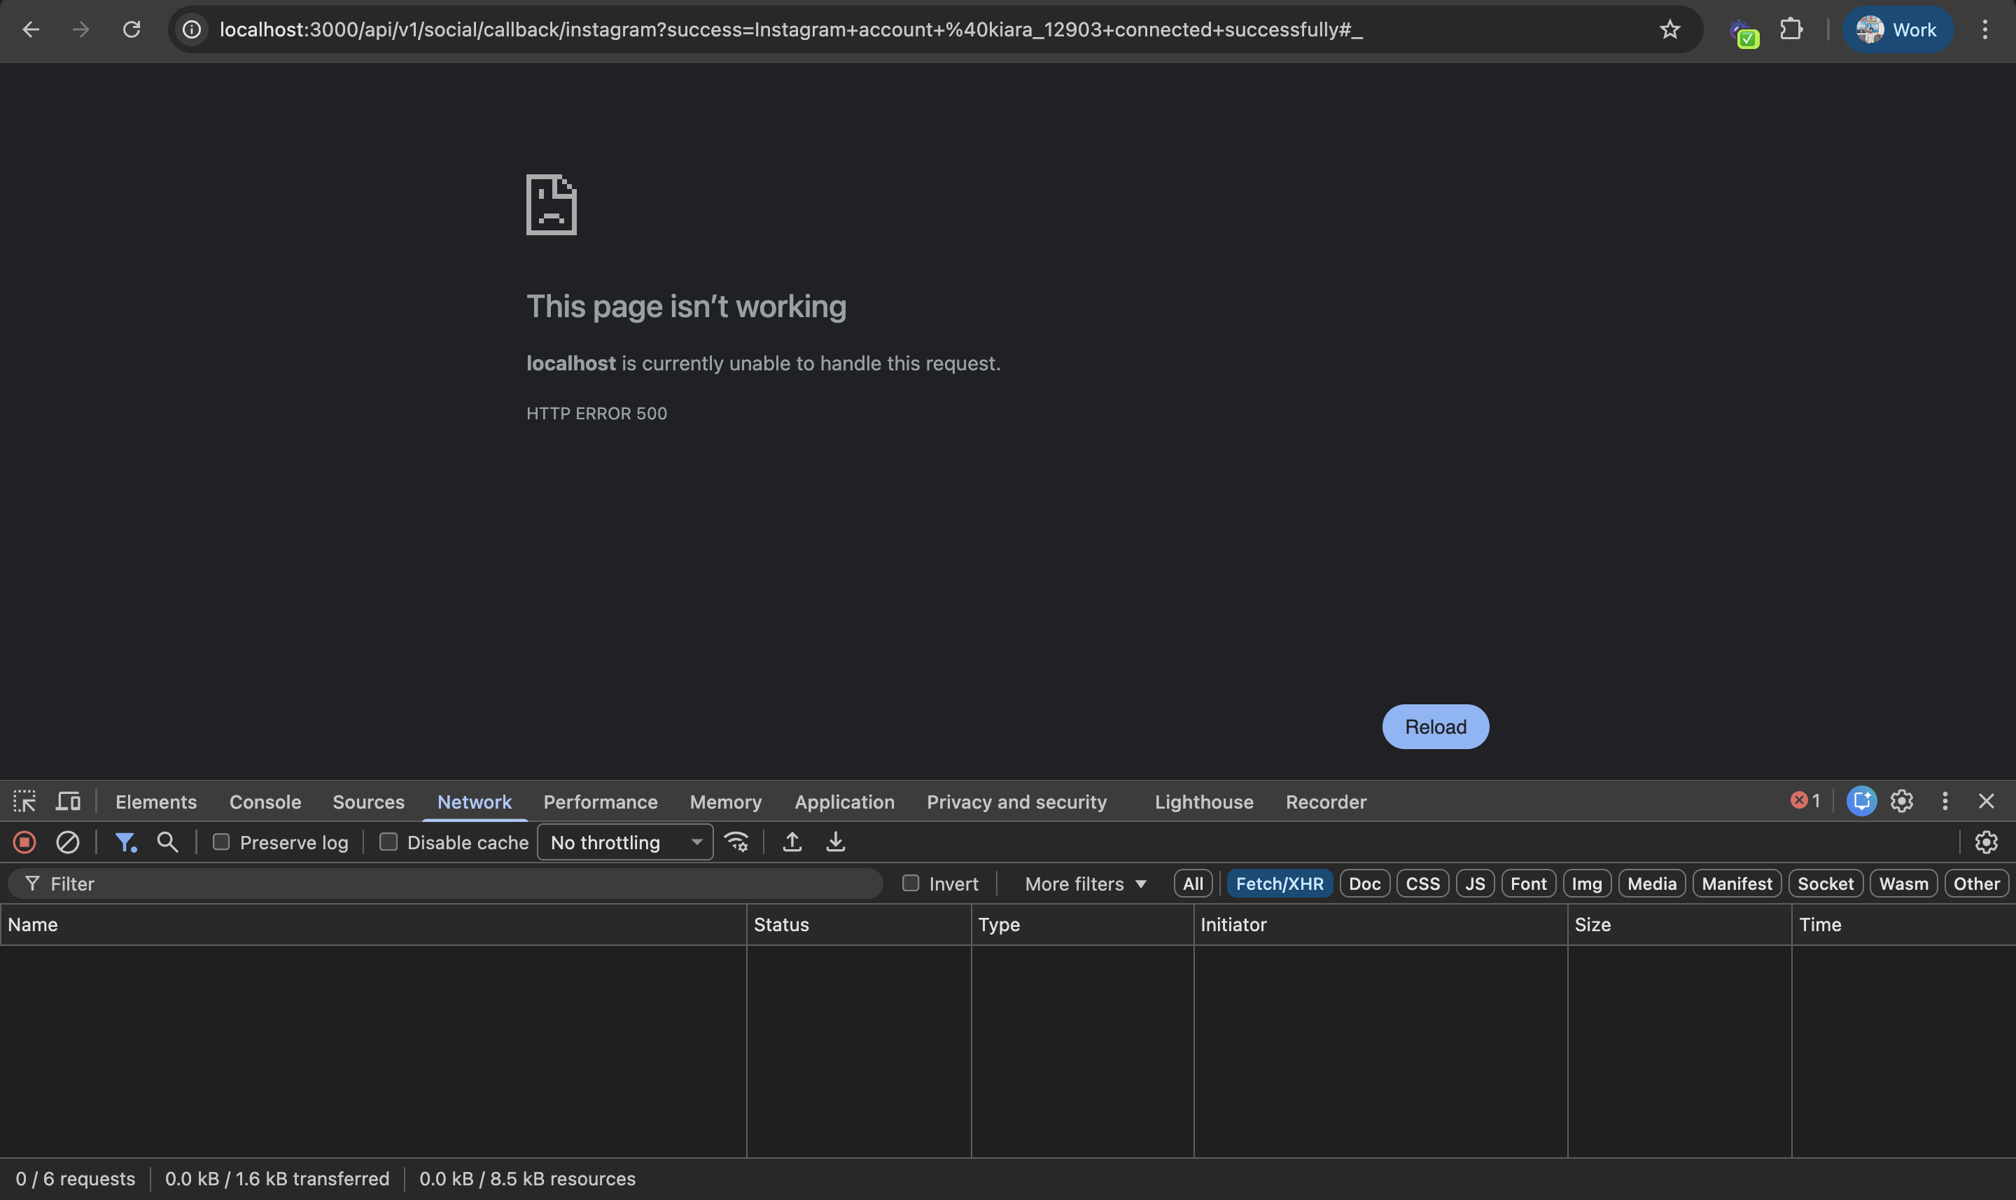This screenshot has height=1200, width=2016.
Task: Open the No throttling dropdown
Action: 624,842
